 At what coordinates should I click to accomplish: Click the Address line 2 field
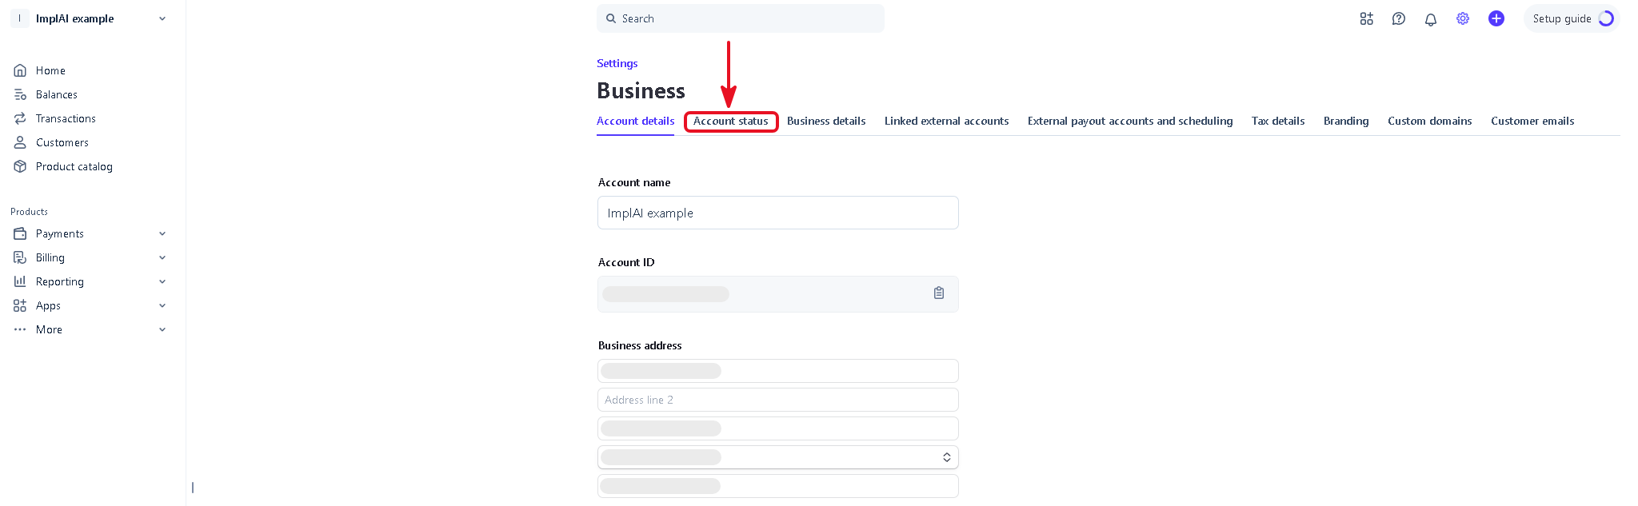pyautogui.click(x=778, y=400)
